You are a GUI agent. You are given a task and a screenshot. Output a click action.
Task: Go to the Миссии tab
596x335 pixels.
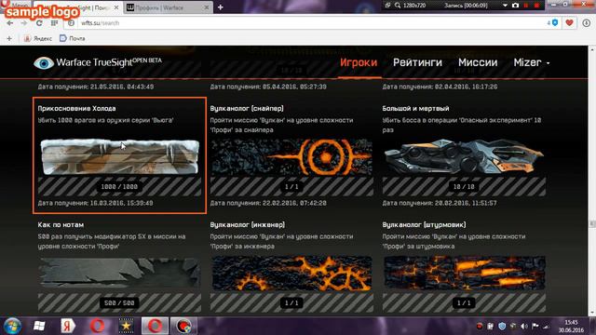pyautogui.click(x=478, y=62)
